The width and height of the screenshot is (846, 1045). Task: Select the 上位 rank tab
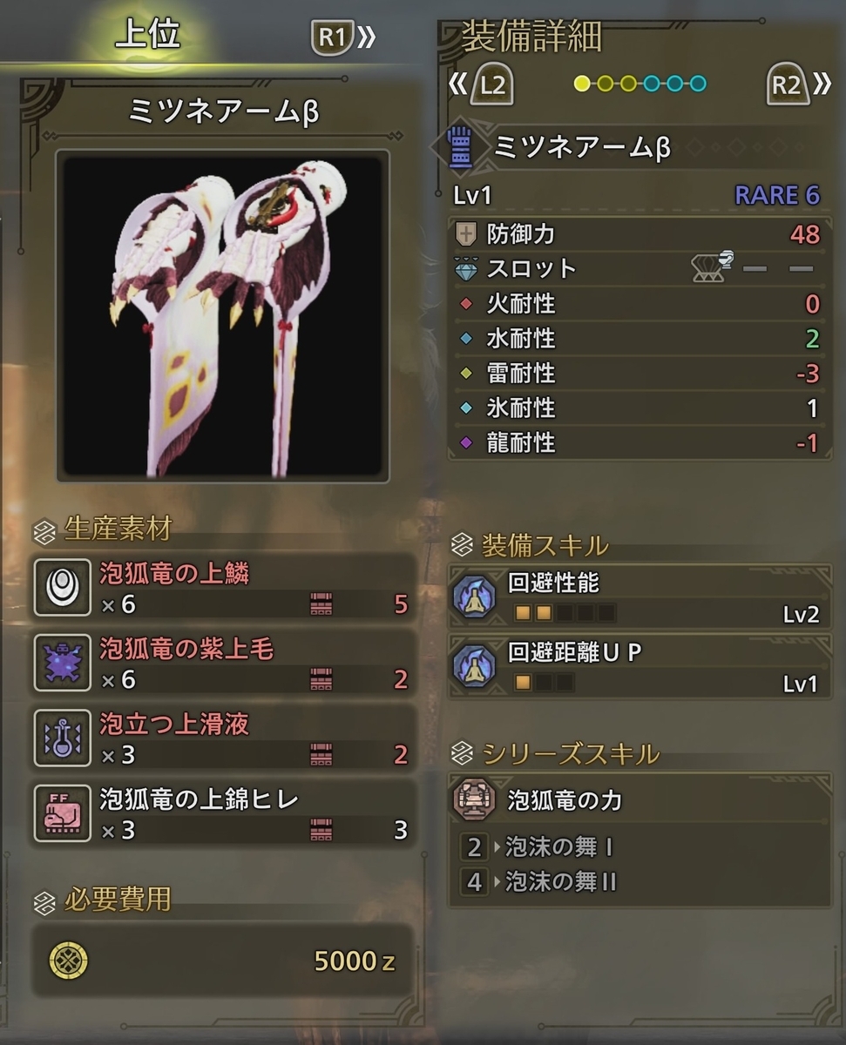(x=148, y=34)
